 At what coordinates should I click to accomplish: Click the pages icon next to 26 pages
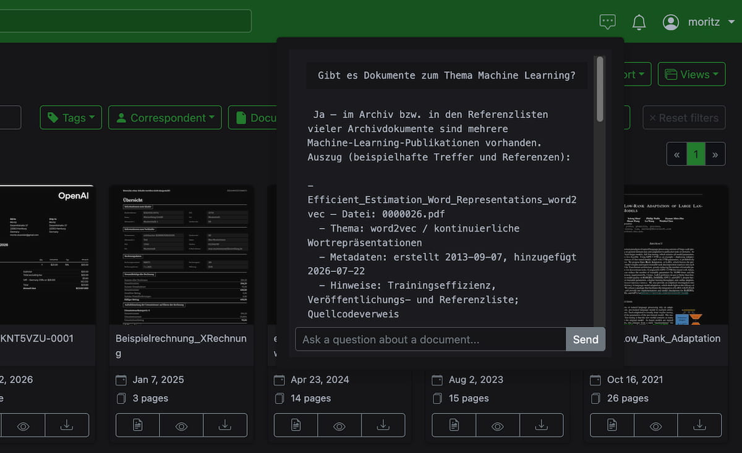596,398
